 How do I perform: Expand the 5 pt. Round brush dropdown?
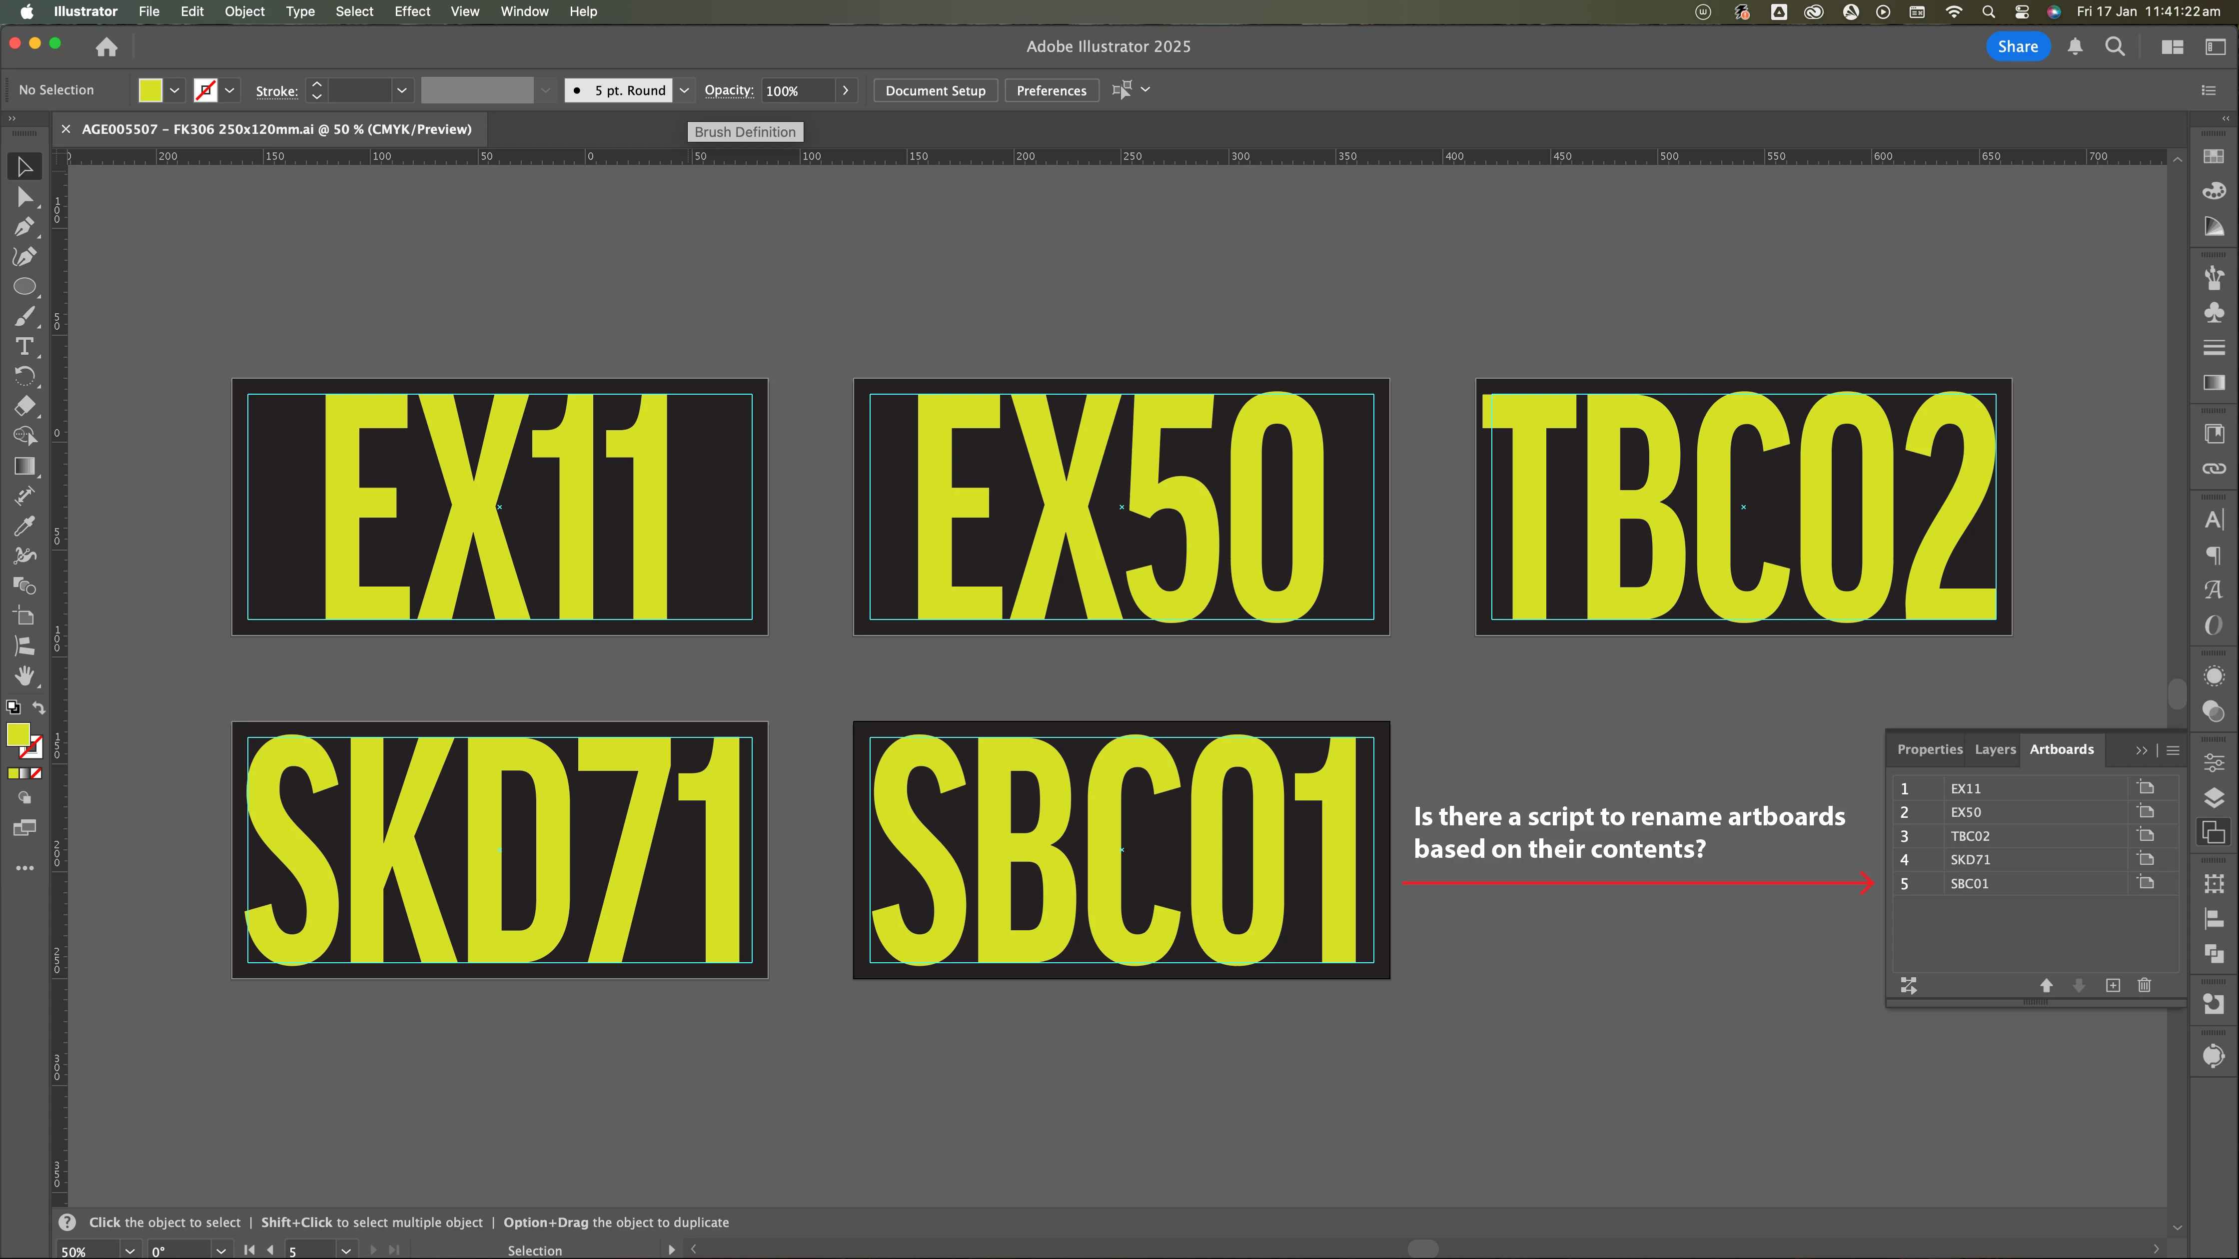684,90
